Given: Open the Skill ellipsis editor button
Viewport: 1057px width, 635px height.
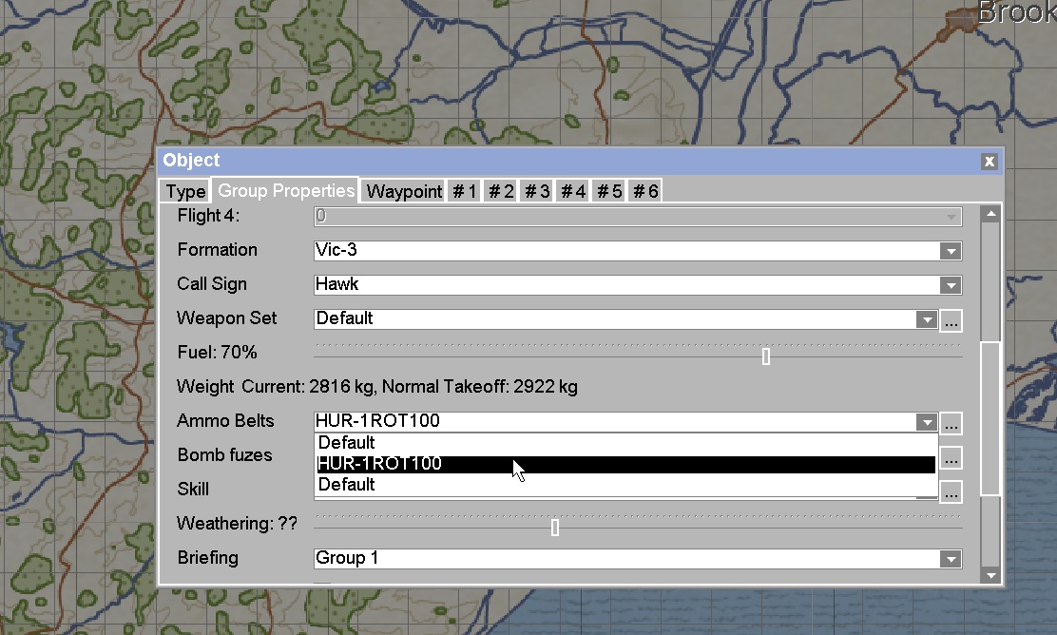Looking at the screenshot, I should (951, 492).
